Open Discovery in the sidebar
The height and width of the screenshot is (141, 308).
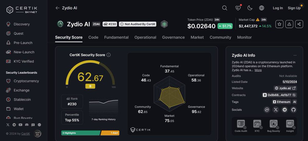pos(18,24)
